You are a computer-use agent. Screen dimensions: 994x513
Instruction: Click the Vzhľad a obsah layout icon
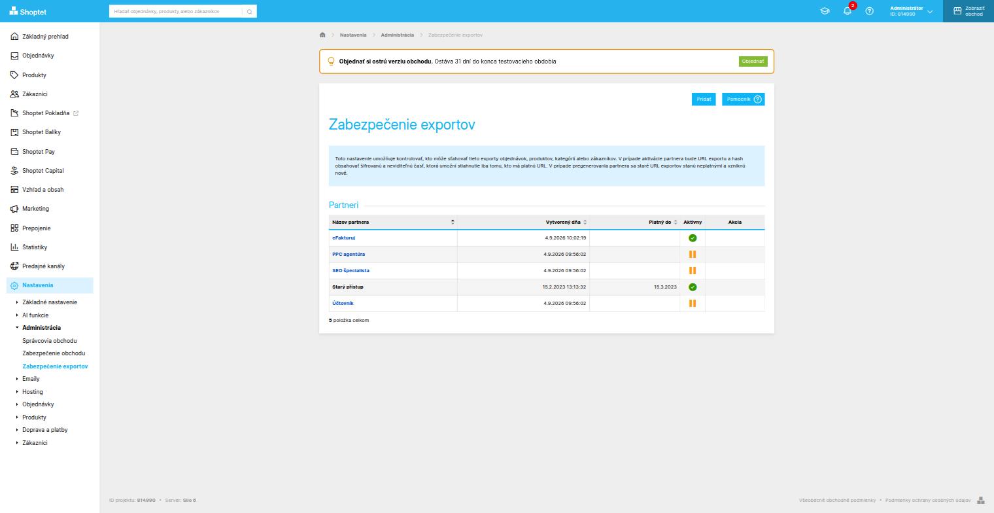14,190
